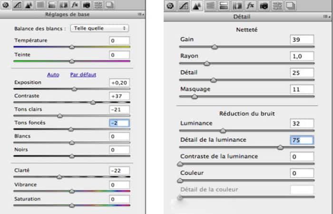Click Détail de la luminance slider handle
Screen dimensions: 333x214
[x=280, y=147]
